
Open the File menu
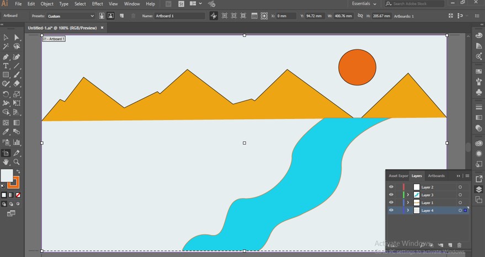point(18,4)
